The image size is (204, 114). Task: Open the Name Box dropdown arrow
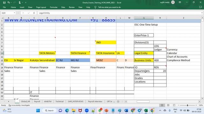pos(14,13)
